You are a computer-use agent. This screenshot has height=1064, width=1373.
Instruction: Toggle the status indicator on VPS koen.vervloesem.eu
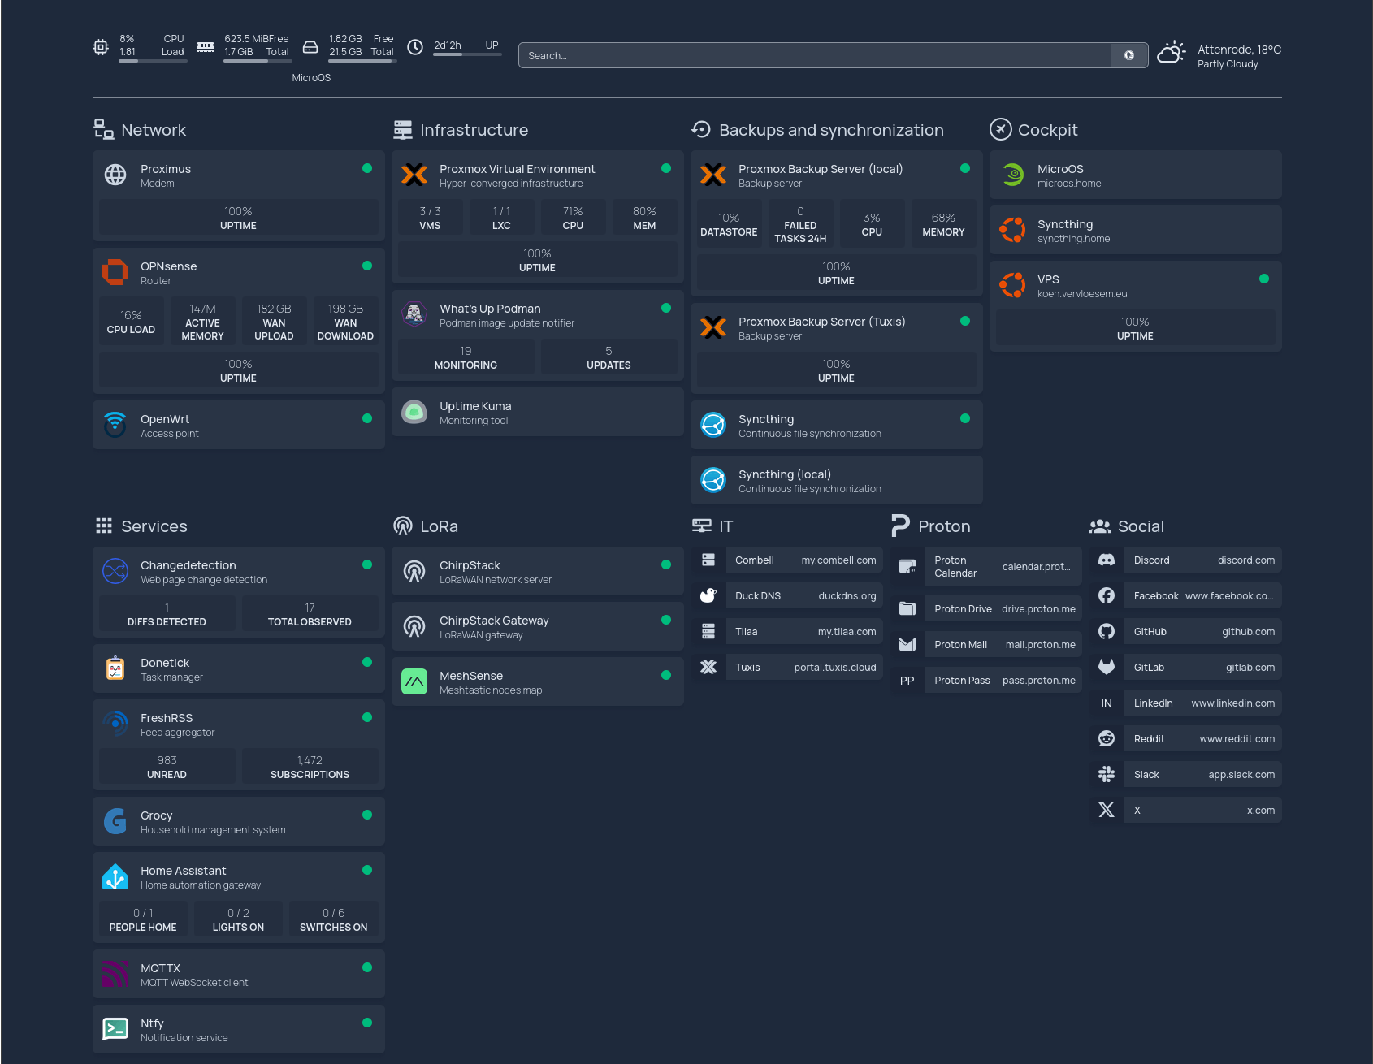point(1263,279)
